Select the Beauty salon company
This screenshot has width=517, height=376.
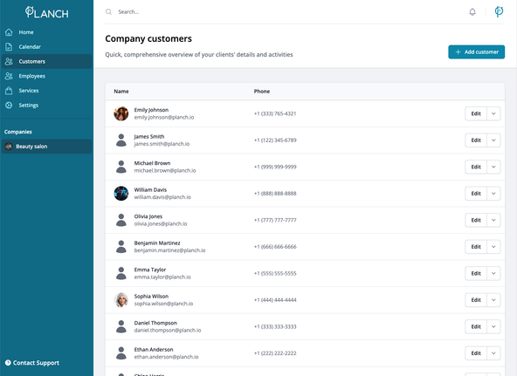[x=46, y=147]
